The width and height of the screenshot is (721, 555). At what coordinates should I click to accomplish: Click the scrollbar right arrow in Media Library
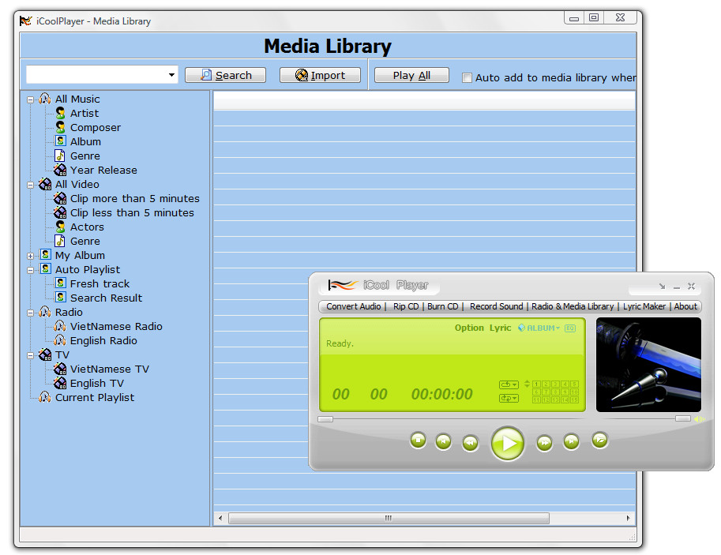point(628,518)
